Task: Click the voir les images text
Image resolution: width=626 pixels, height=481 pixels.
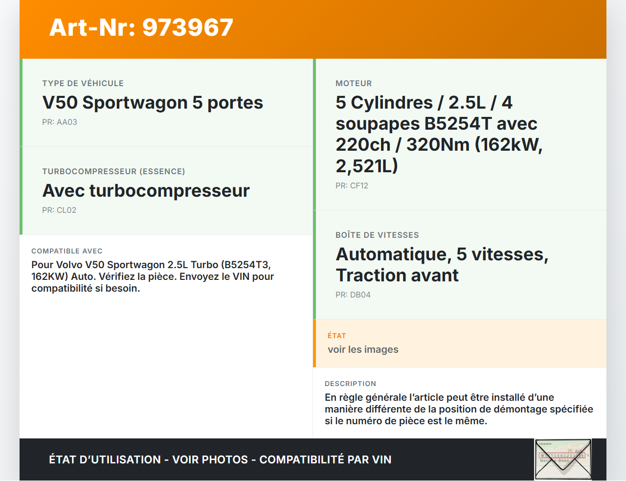Action: 363,350
